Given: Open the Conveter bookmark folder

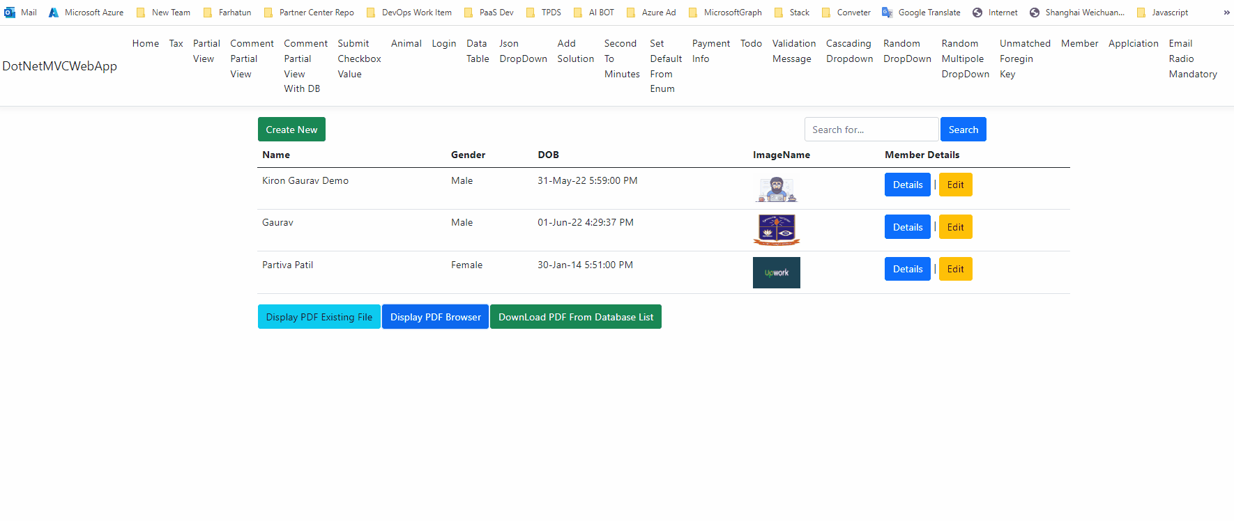Looking at the screenshot, I should pos(846,13).
